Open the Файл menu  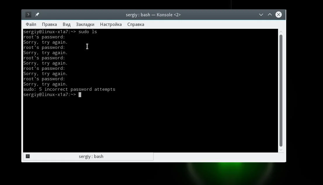31,24
